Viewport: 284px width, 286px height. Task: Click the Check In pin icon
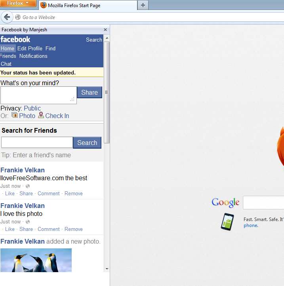(41, 115)
